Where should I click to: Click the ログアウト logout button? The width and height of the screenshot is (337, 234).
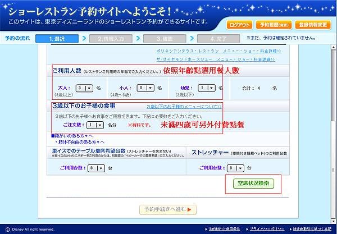[239, 25]
